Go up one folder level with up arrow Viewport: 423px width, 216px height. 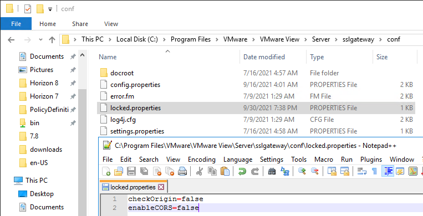(x=52, y=40)
